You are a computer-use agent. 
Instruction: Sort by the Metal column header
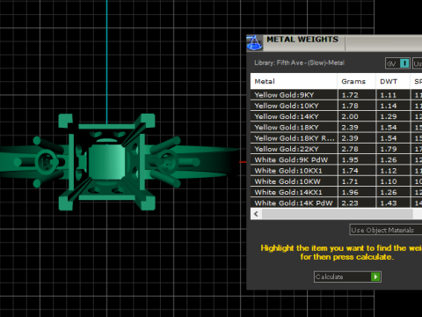(x=294, y=81)
